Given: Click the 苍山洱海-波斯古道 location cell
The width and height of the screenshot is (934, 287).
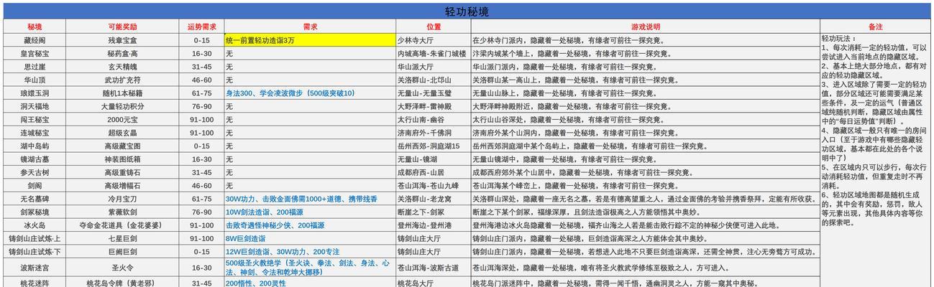Looking at the screenshot, I should point(433,268).
